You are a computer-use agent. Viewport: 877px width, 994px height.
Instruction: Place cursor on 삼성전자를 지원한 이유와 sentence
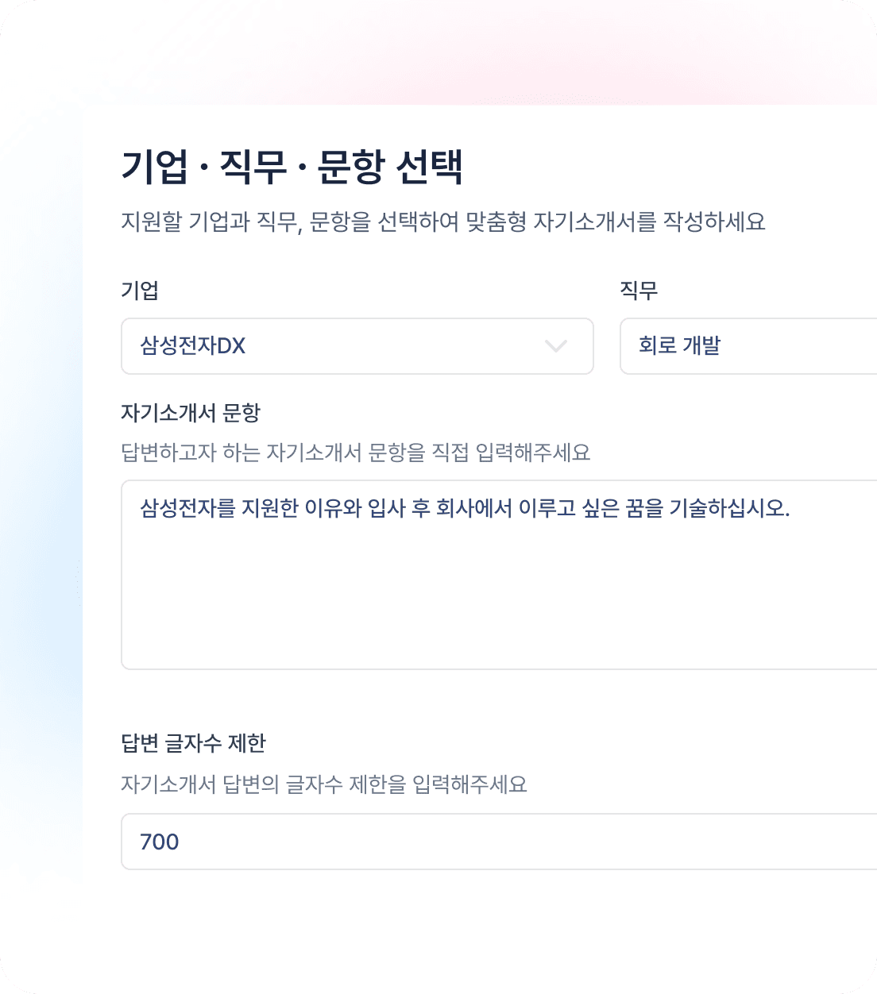pyautogui.click(x=246, y=508)
